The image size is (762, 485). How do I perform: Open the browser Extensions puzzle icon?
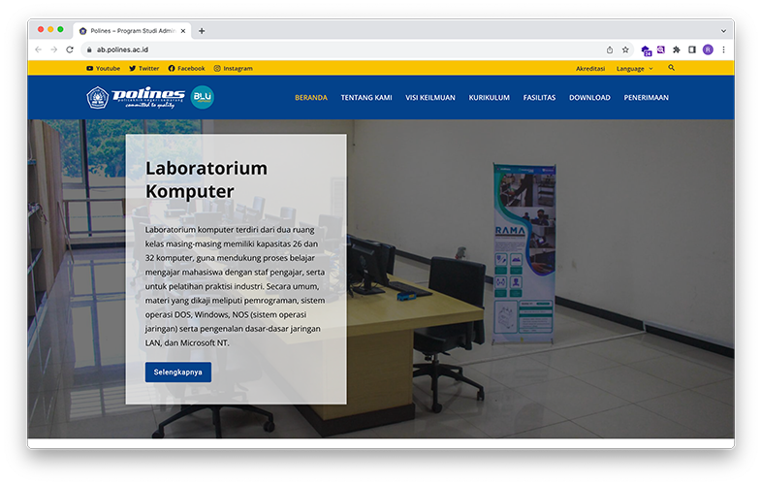click(676, 49)
